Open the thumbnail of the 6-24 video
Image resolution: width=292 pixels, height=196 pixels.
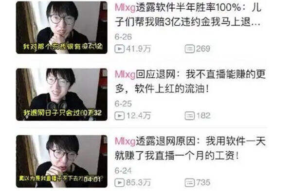pyautogui.click(x=62, y=161)
